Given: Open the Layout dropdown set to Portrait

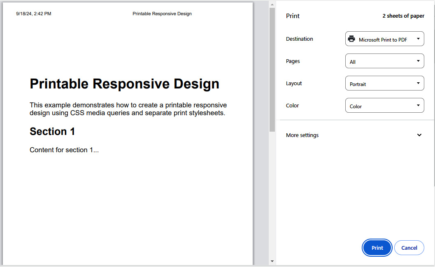Looking at the screenshot, I should (x=384, y=83).
